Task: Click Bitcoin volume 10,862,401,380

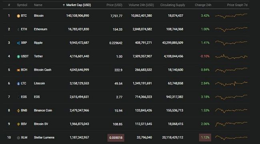Action: coord(142,16)
